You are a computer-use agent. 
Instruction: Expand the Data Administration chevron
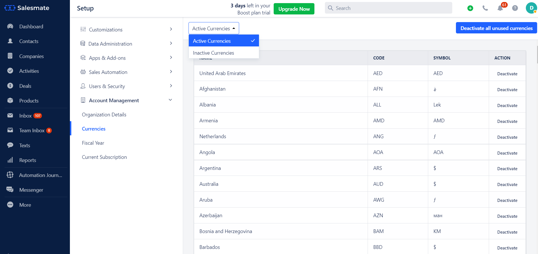pos(171,43)
